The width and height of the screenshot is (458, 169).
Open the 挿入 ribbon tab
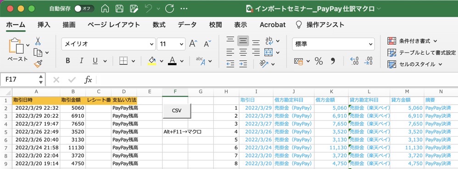[44, 25]
